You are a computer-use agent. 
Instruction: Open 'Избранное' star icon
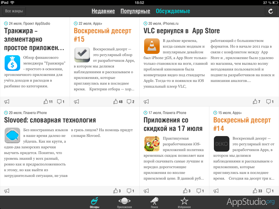point(184,203)
